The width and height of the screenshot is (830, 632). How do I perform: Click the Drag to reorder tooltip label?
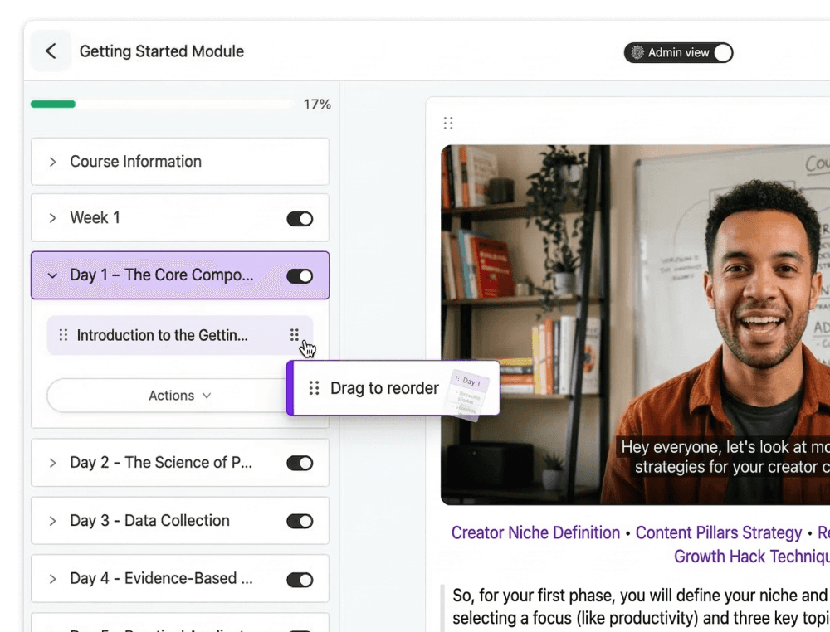(384, 388)
